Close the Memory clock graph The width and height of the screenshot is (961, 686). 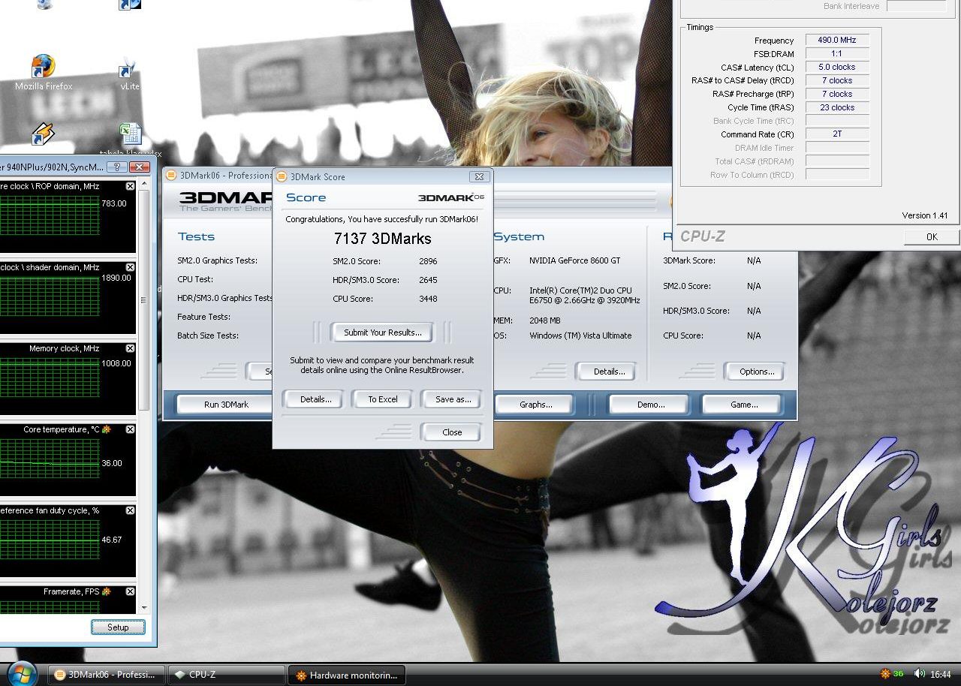point(130,348)
